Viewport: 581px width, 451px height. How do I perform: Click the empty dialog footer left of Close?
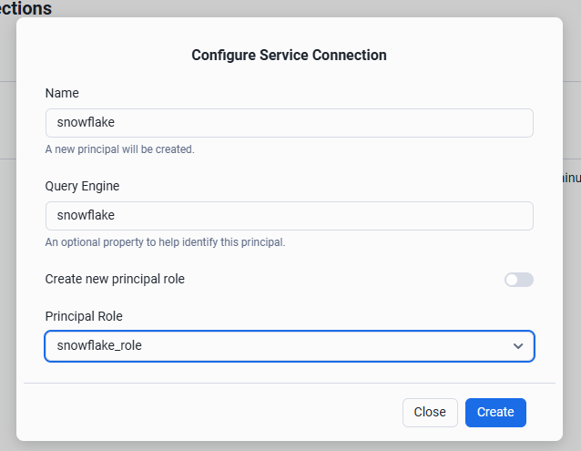tap(209, 412)
